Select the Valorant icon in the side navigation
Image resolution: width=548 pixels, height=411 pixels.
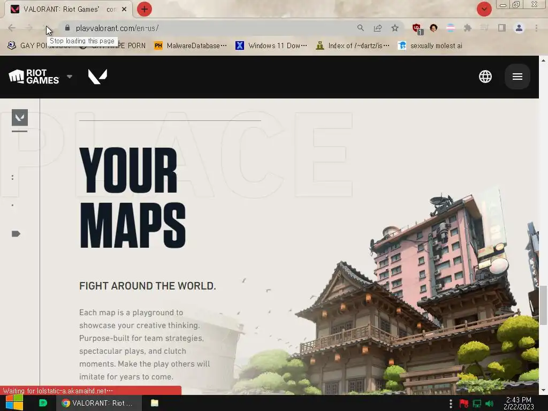pyautogui.click(x=20, y=117)
